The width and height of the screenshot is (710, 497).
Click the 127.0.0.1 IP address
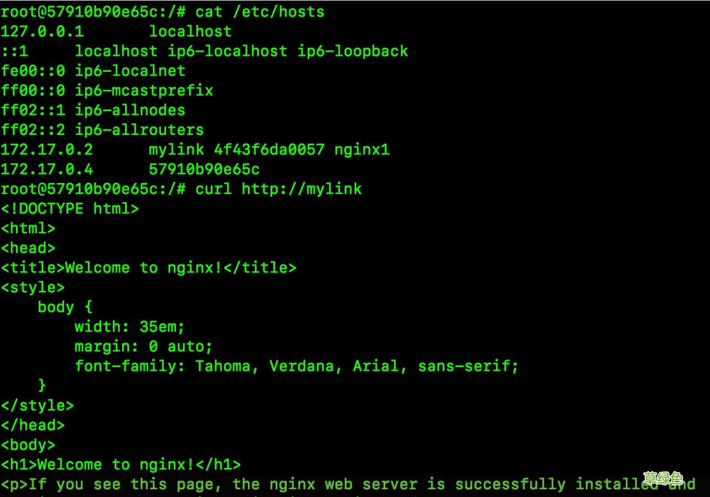[x=42, y=32]
